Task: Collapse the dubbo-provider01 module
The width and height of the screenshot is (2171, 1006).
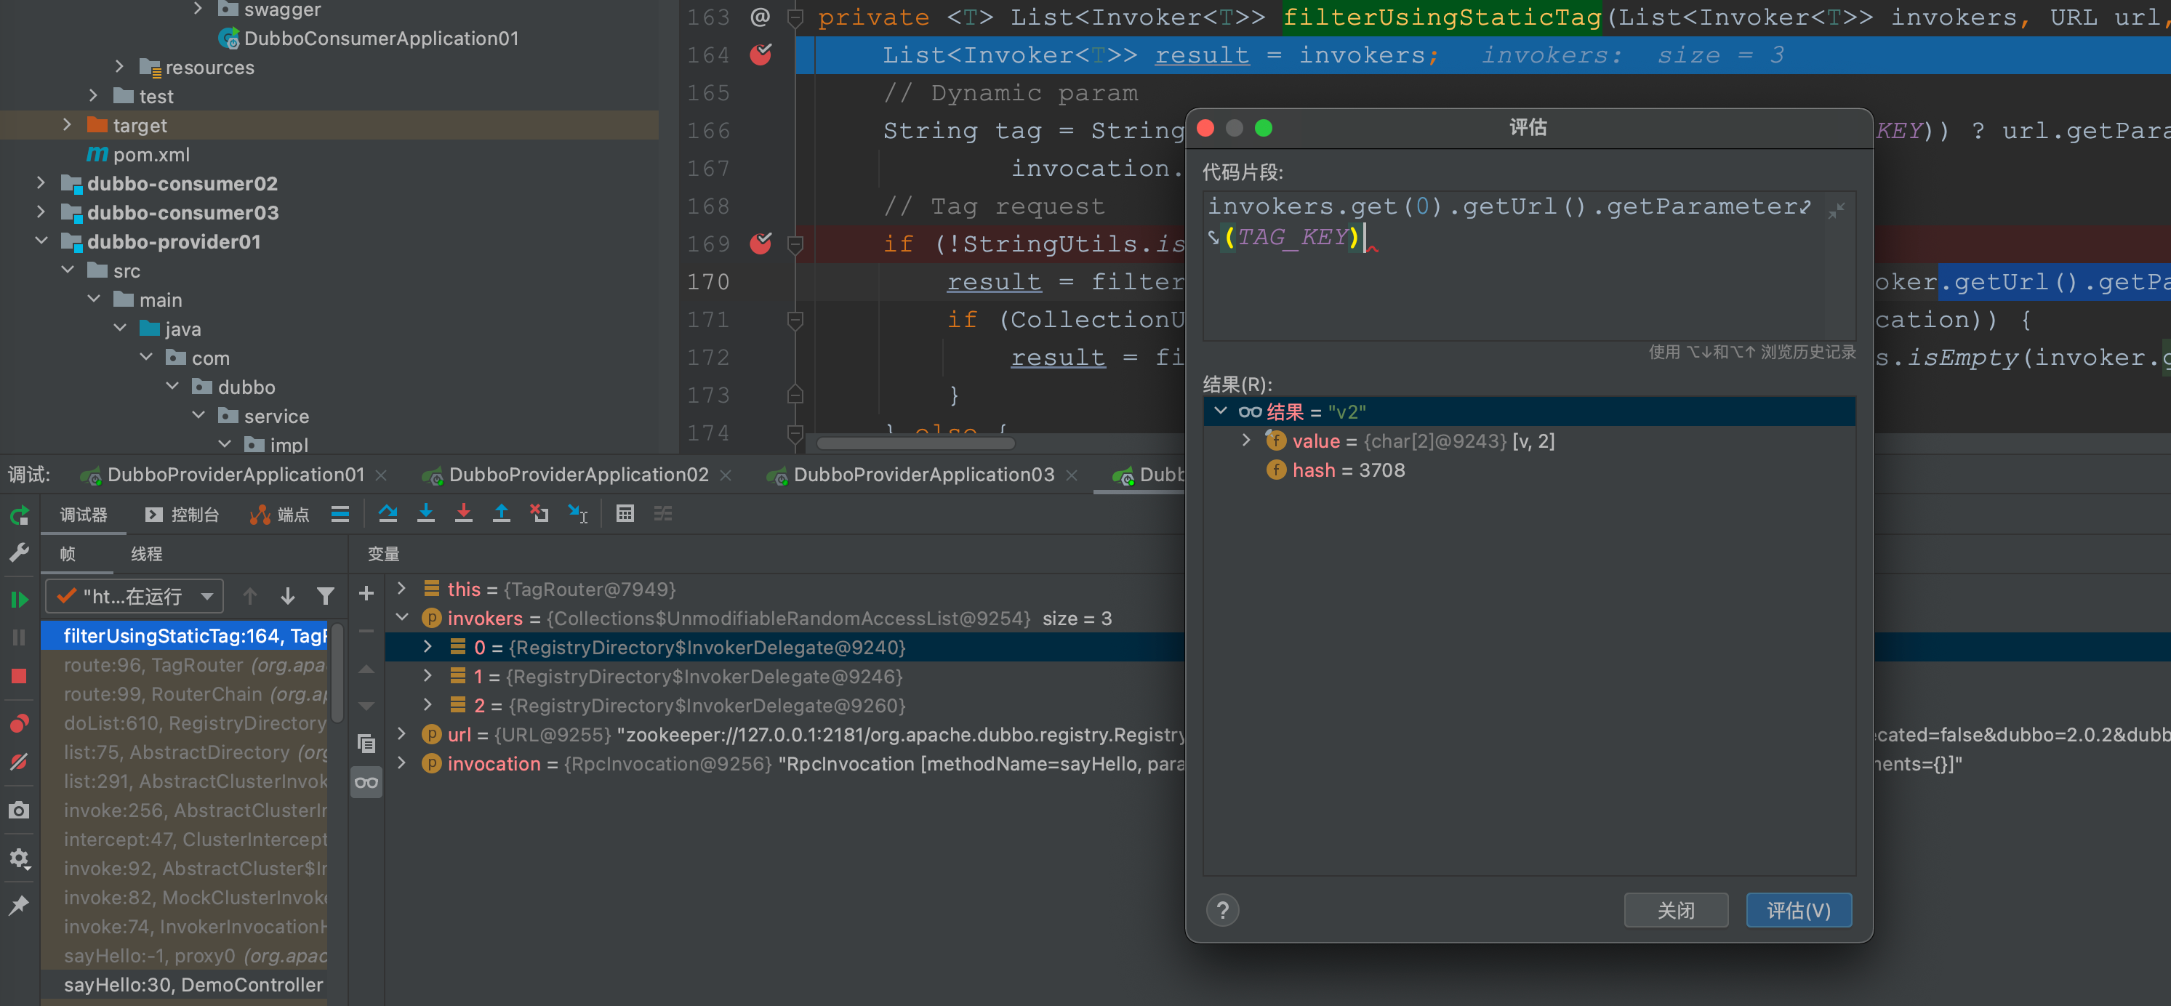Action: pyautogui.click(x=41, y=241)
